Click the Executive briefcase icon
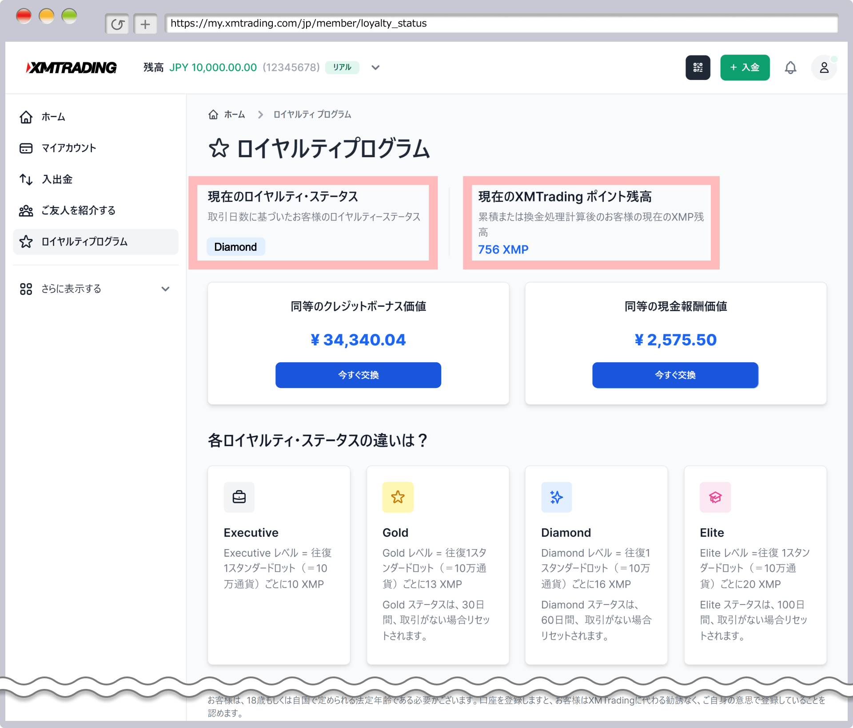853x728 pixels. point(239,497)
